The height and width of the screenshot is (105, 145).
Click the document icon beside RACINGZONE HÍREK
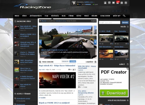click(x=15, y=21)
